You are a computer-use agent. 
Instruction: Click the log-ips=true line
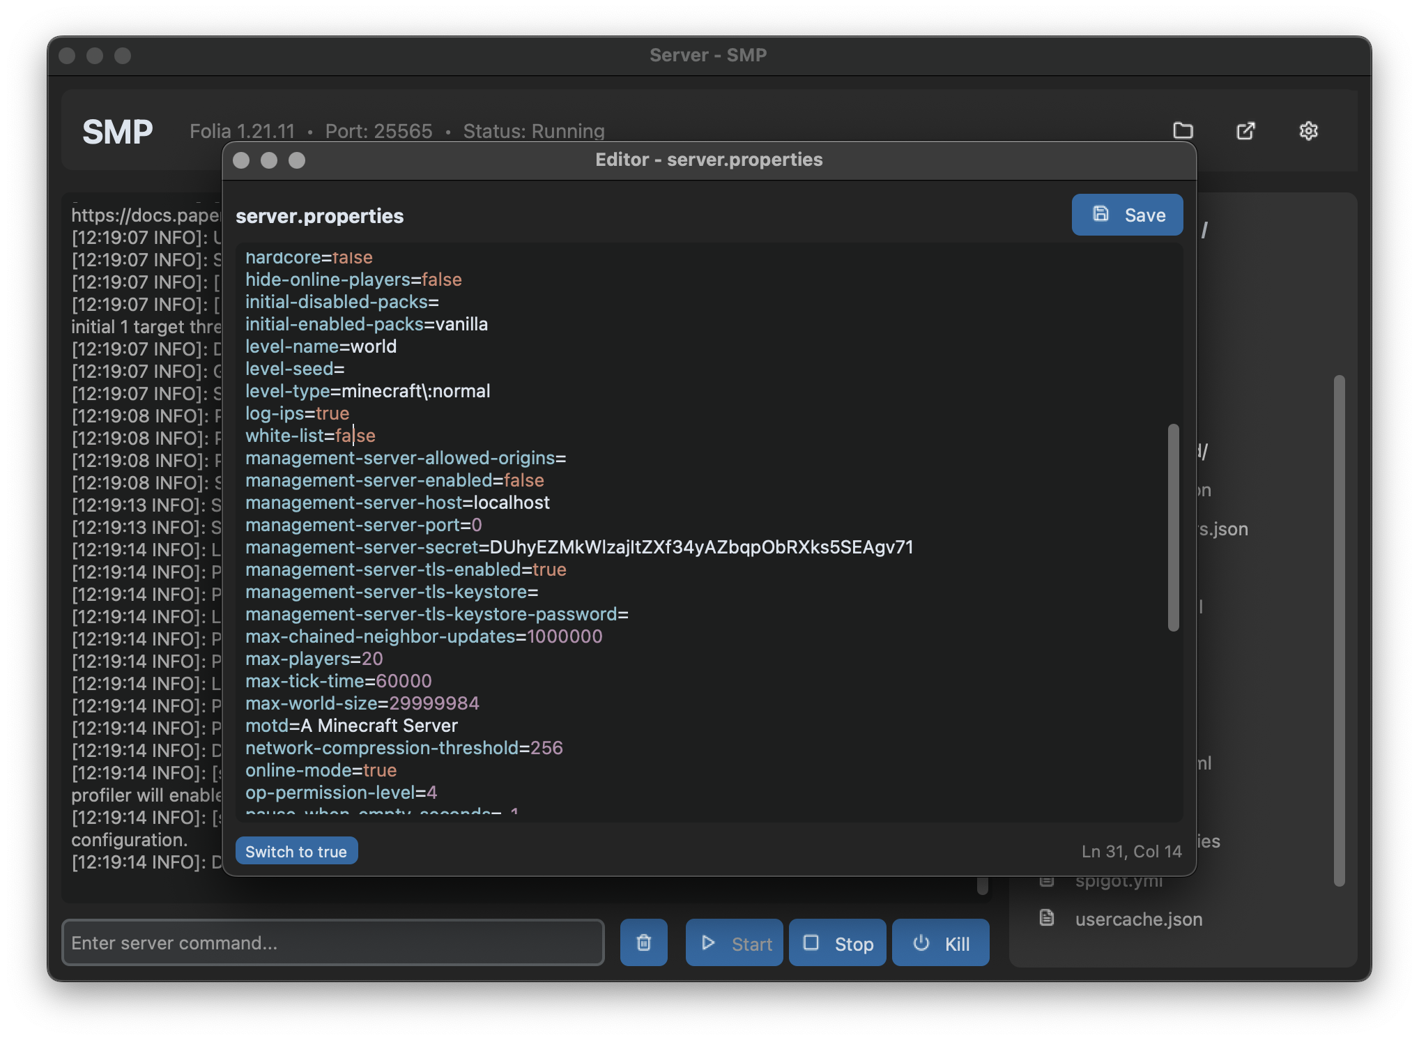297,413
